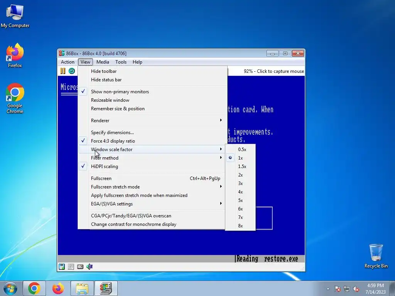The height and width of the screenshot is (296, 395).
Task: Open the Windows Start orb
Action: point(10,288)
